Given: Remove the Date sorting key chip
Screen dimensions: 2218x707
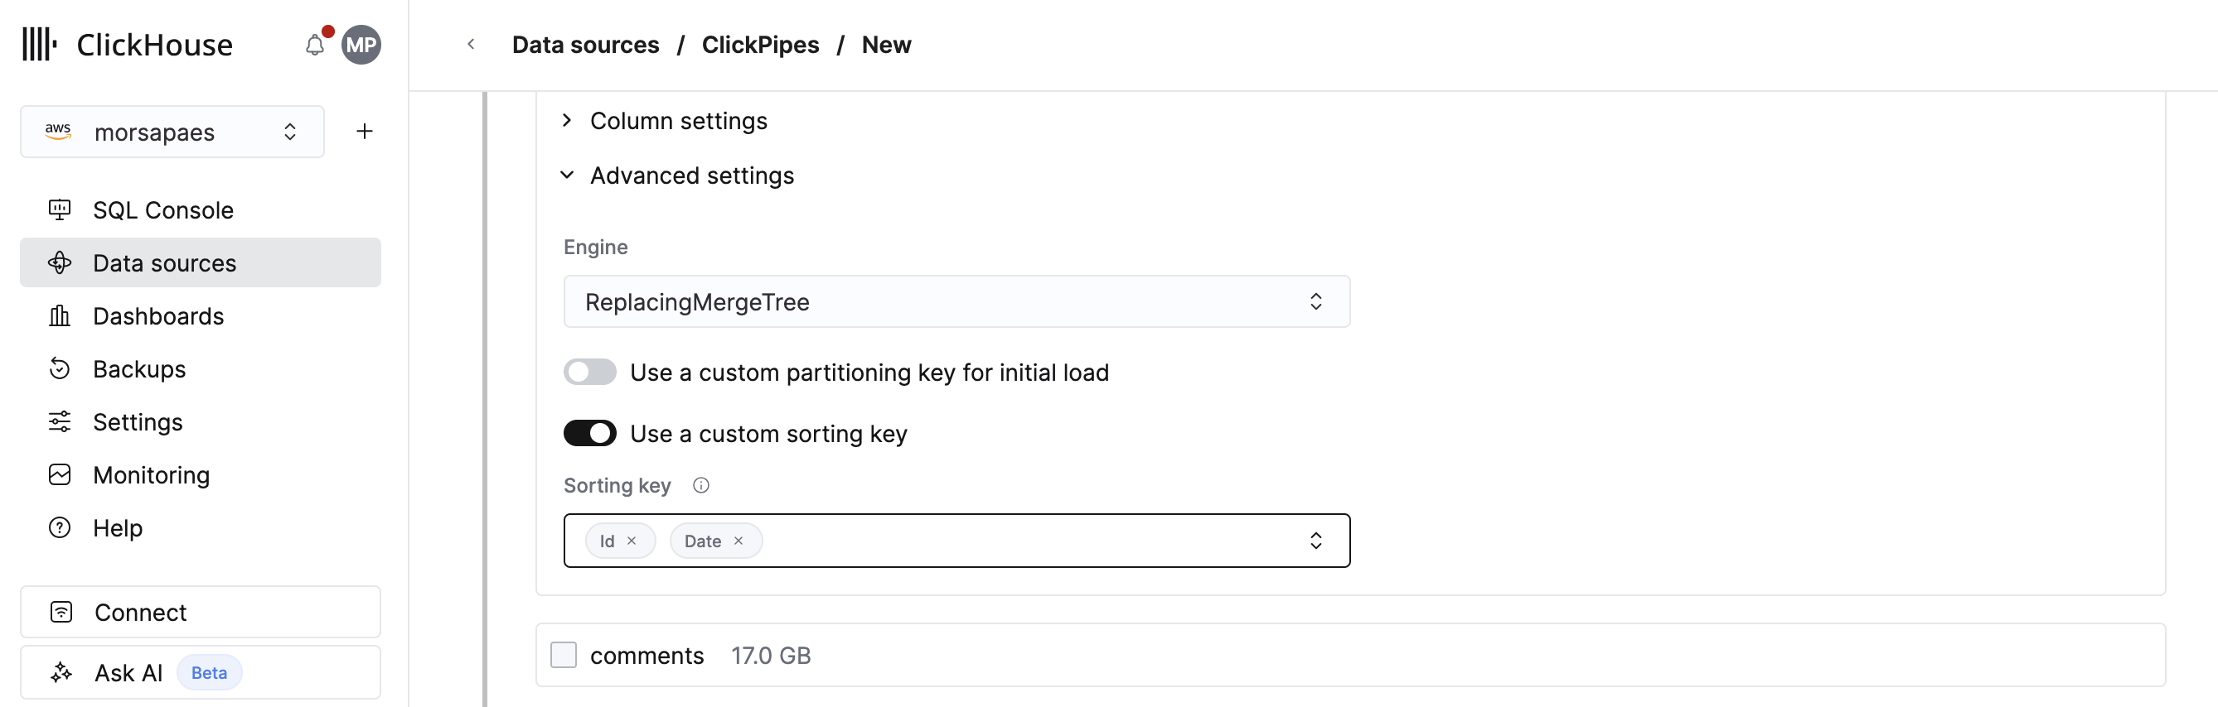Looking at the screenshot, I should pos(738,540).
